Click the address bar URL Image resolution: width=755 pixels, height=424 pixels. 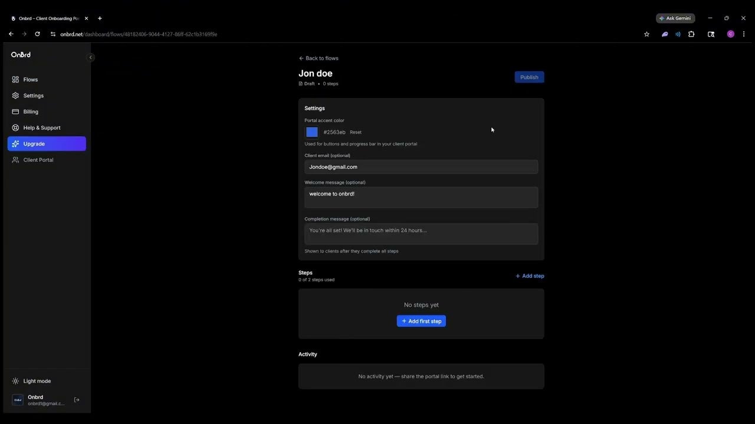[x=139, y=34]
